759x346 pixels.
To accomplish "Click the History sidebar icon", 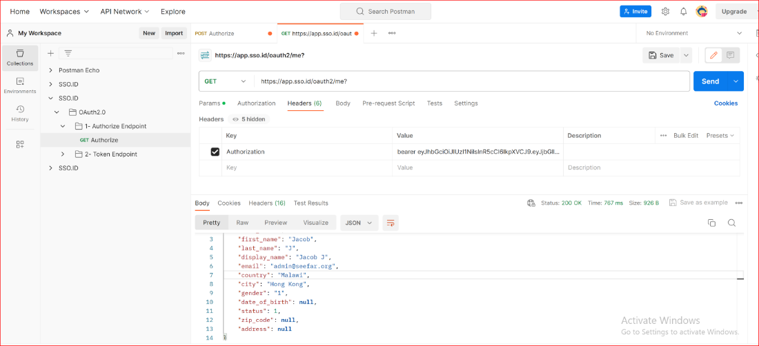I will 20,112.
